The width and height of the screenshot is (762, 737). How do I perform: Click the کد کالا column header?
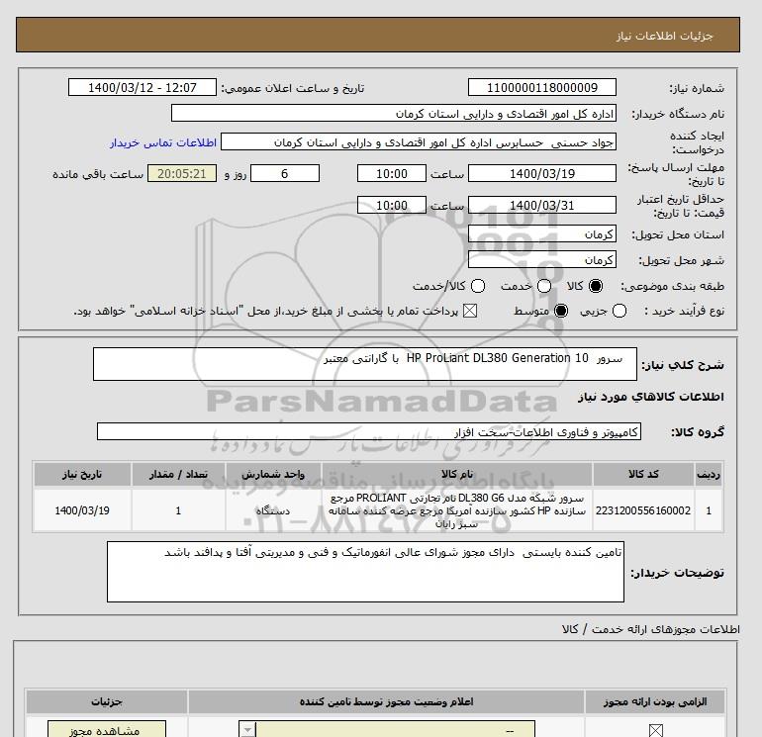(643, 474)
